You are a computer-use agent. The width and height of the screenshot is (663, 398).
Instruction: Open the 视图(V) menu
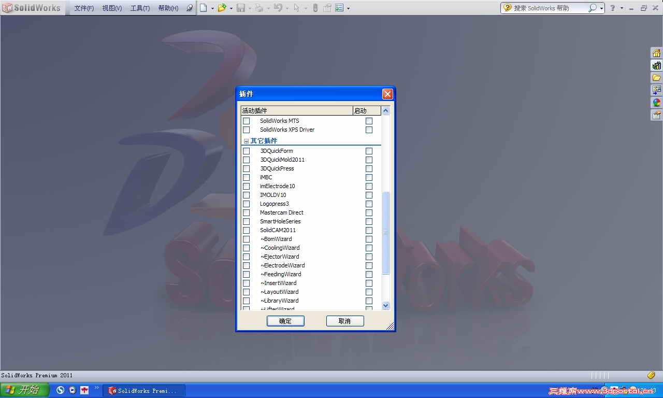(x=112, y=8)
